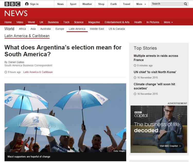Image resolution: width=193 pixels, height=162 pixels.
Task: Open the Latin America & Caribbean tag link
Action: click(38, 72)
